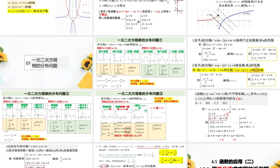Open the '01 一元二次方程根的分布问题' section slide
The image size is (280, 168).
pyautogui.click(x=46, y=62)
